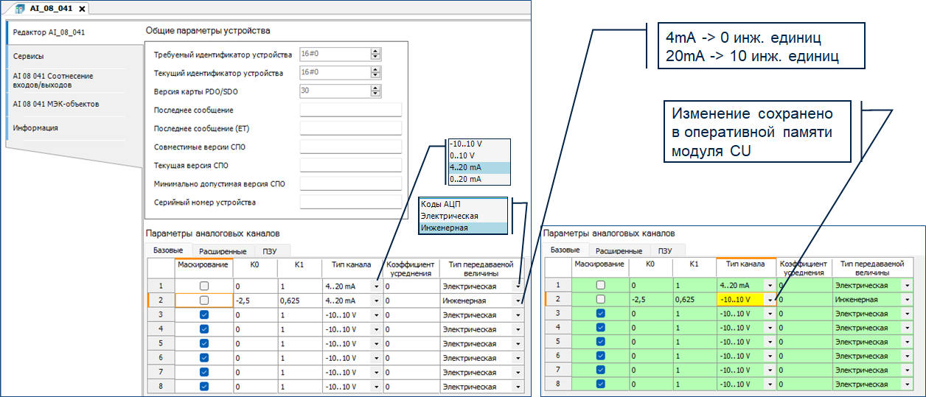The height and width of the screenshot is (397, 926).
Task: Close the AI_08_041 editor tab
Action: click(x=82, y=9)
